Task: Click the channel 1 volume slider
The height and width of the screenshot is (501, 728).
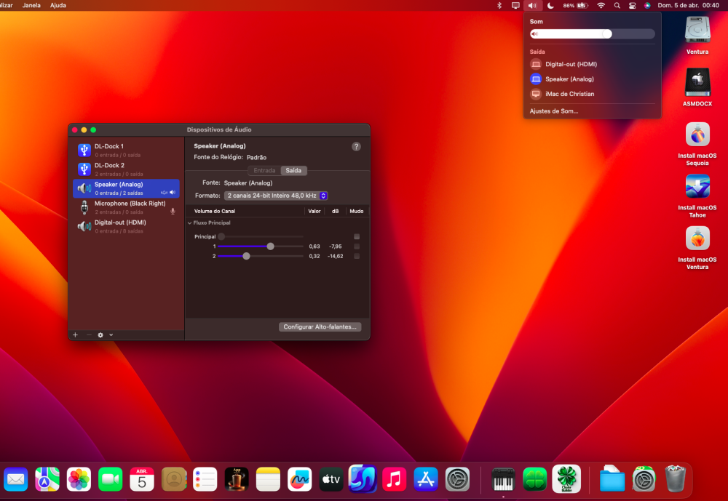Action: pyautogui.click(x=261, y=247)
